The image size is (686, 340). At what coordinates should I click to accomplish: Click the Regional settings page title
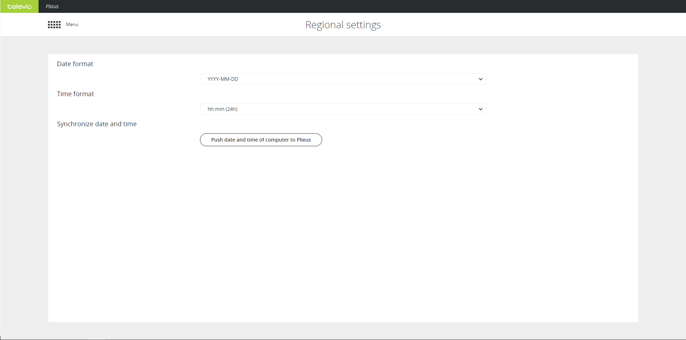pyautogui.click(x=343, y=25)
